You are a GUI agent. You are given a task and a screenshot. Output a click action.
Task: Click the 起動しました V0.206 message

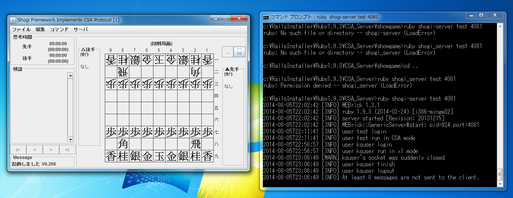pyautogui.click(x=34, y=164)
